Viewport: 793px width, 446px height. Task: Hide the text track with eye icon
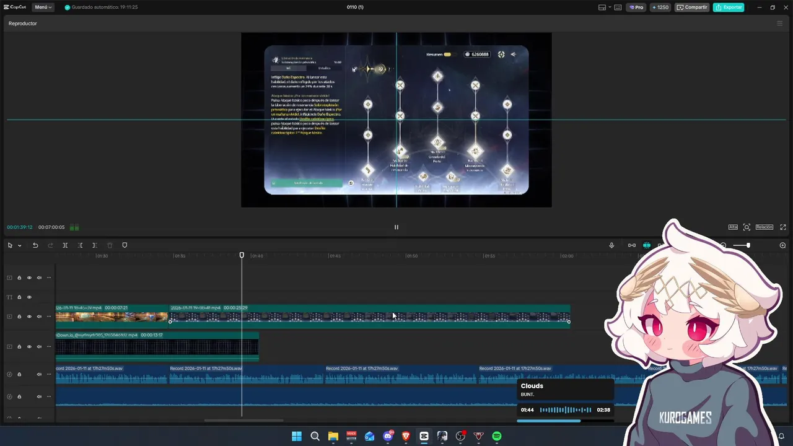(29, 297)
